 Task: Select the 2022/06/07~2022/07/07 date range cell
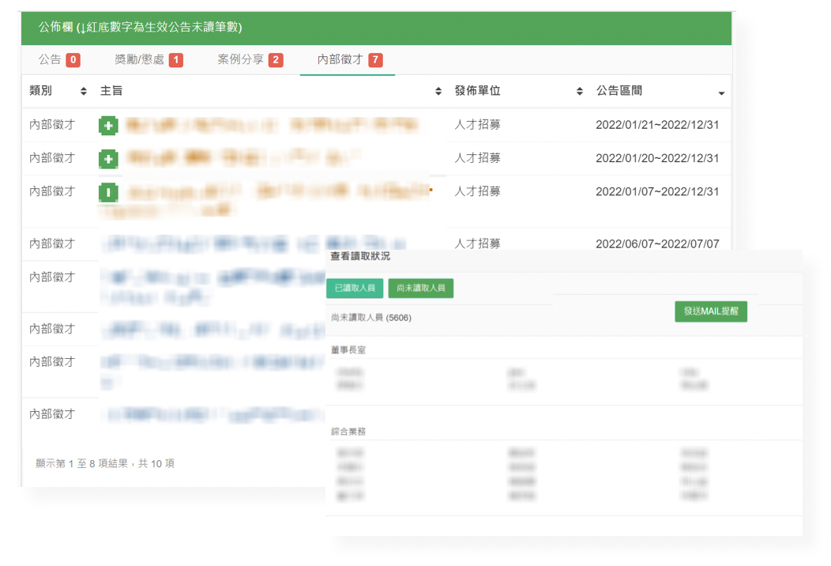point(657,243)
